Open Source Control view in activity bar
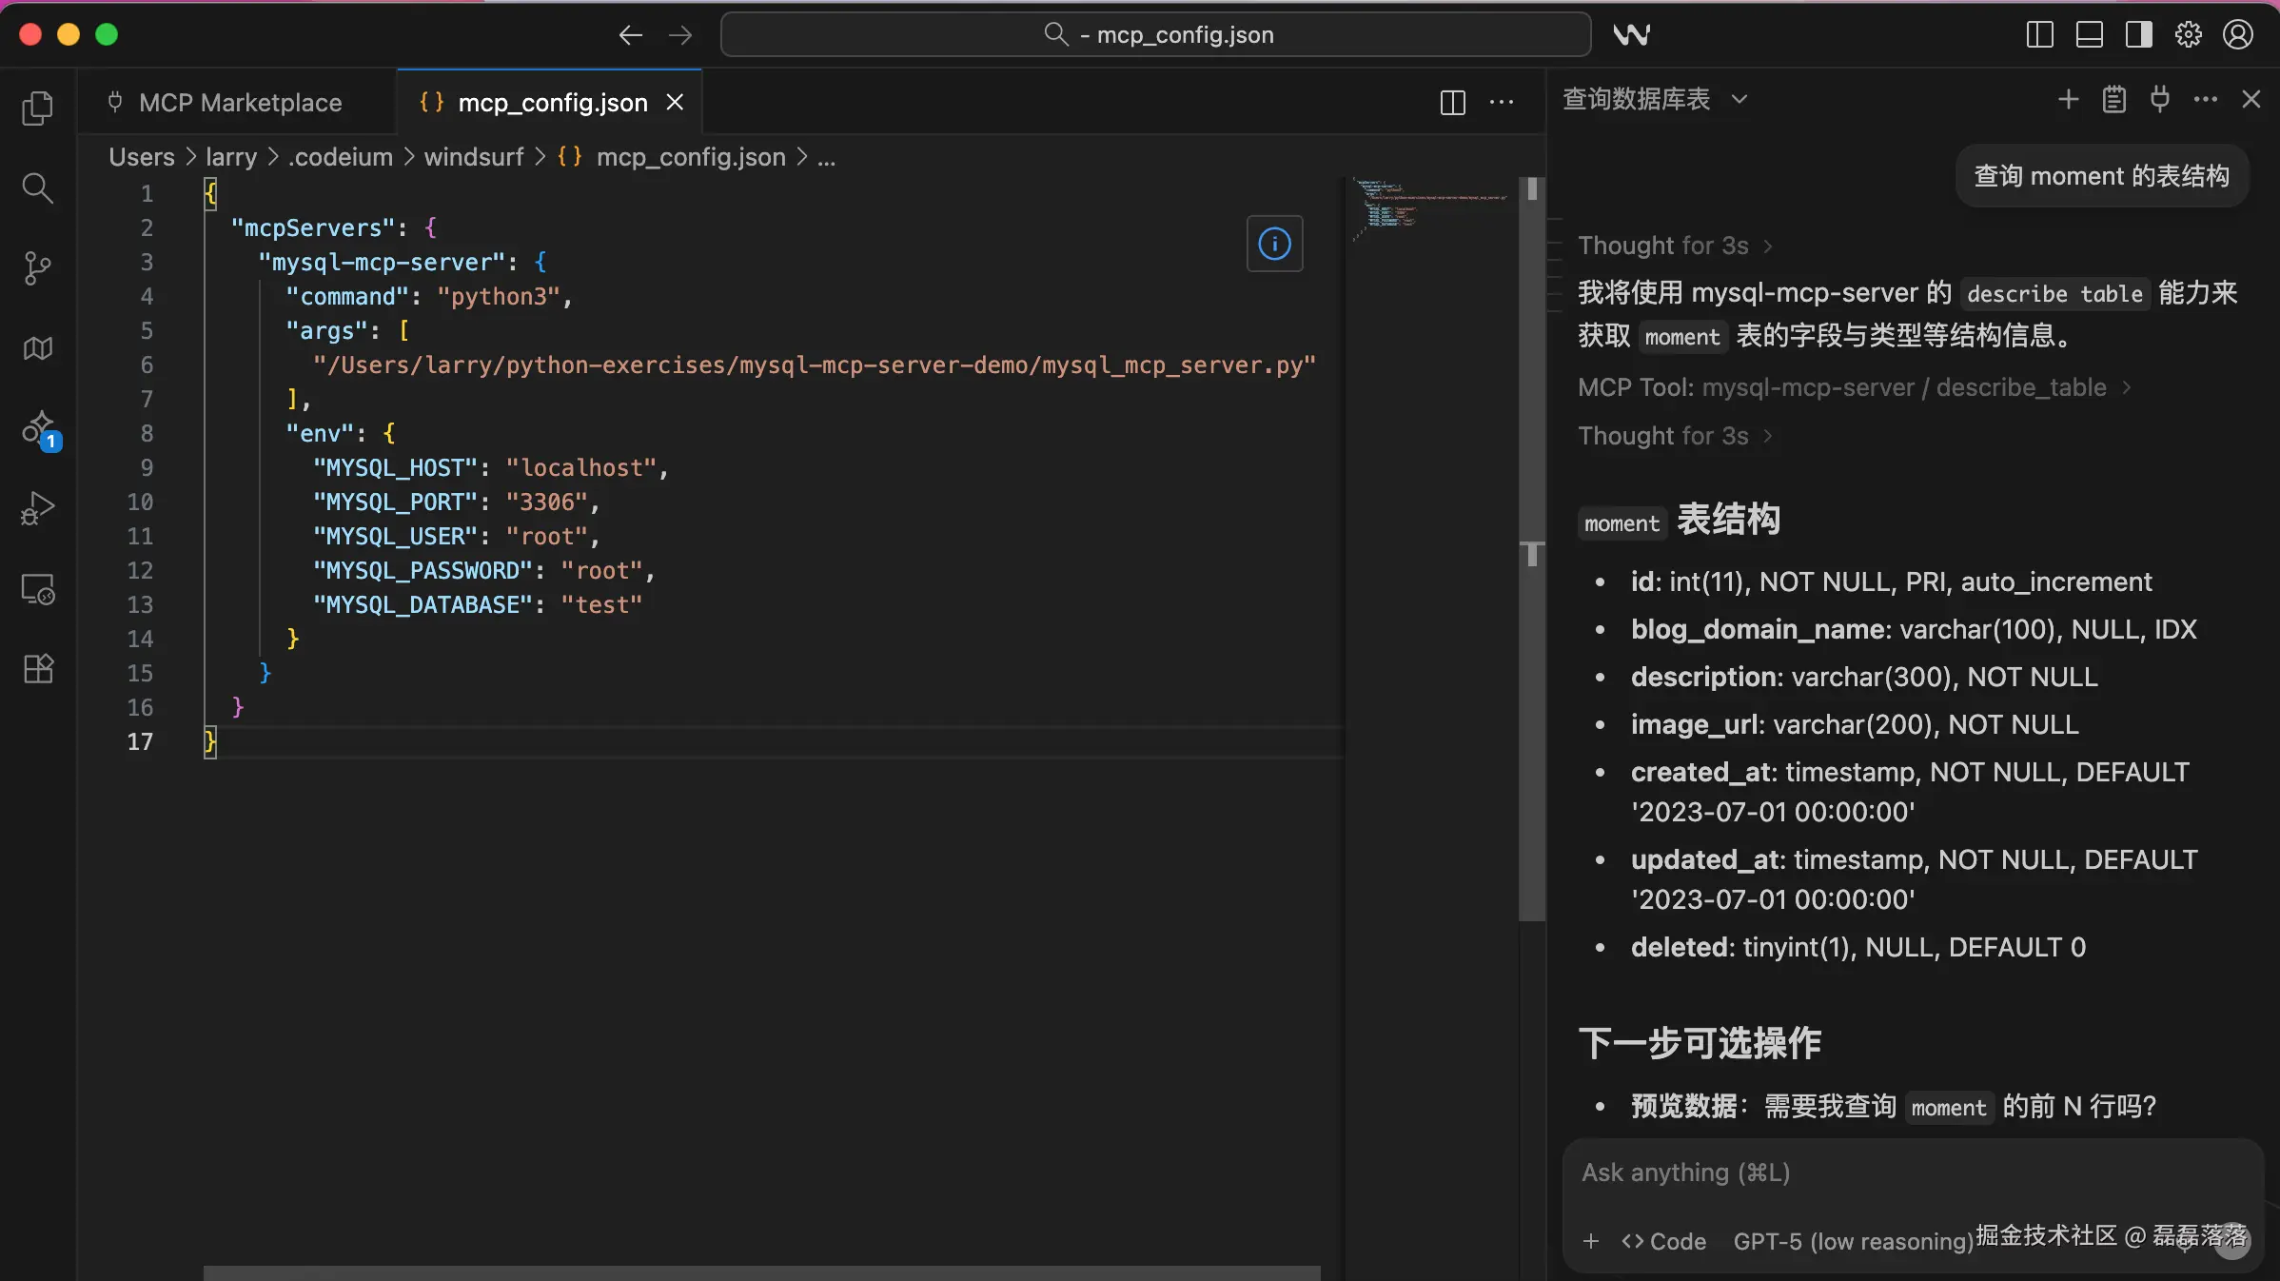The height and width of the screenshot is (1281, 2280). [37, 268]
